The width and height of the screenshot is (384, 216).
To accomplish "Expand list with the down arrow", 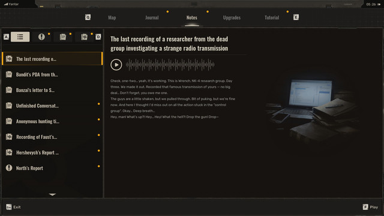I will tap(52, 194).
